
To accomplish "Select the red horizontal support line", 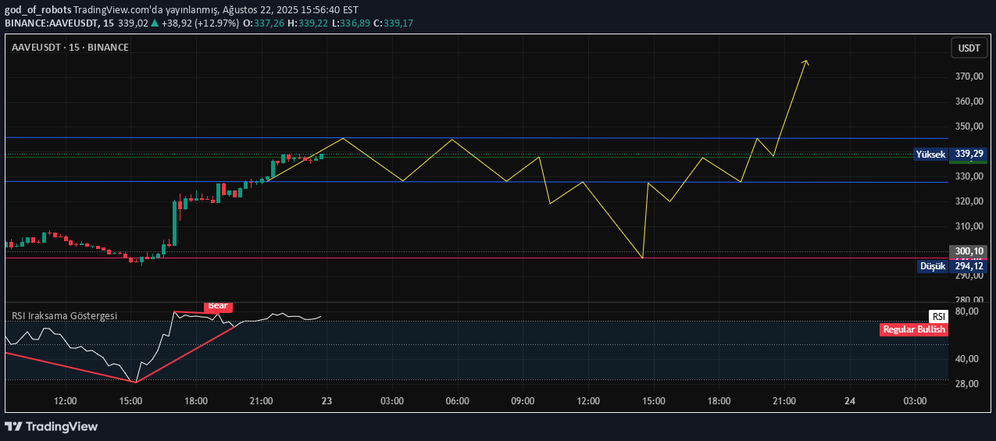I will pos(469,258).
